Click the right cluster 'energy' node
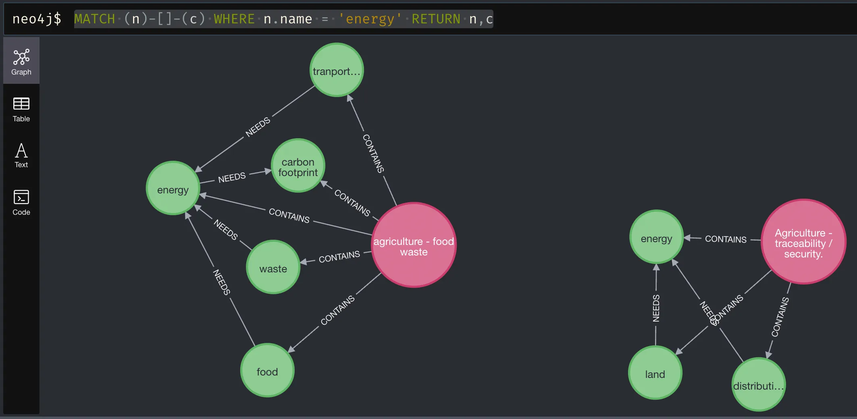The width and height of the screenshot is (857, 419). (x=655, y=238)
